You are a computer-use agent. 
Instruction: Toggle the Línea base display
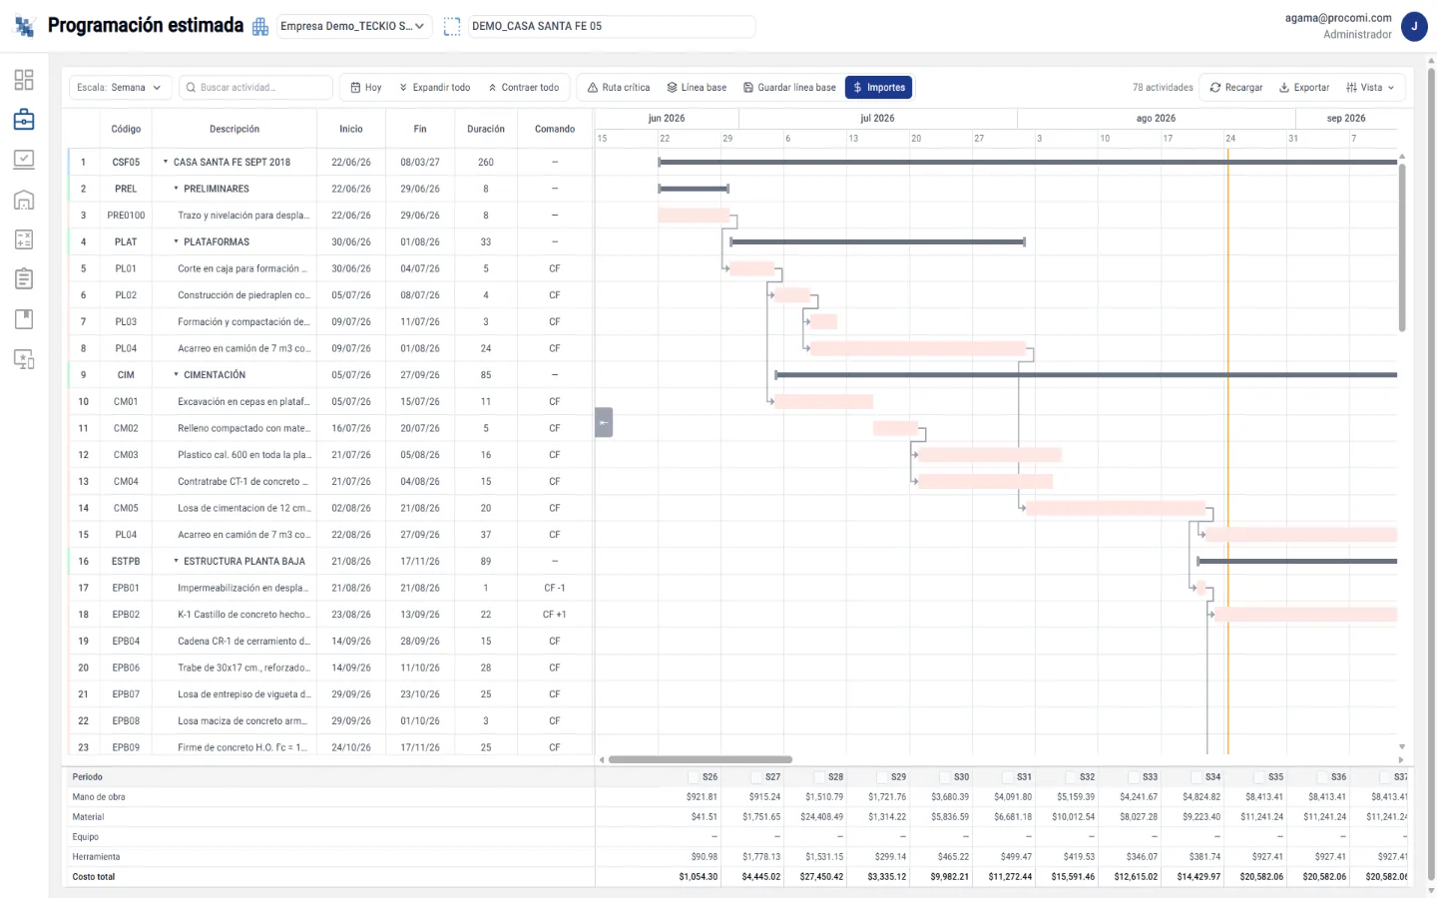(x=697, y=88)
